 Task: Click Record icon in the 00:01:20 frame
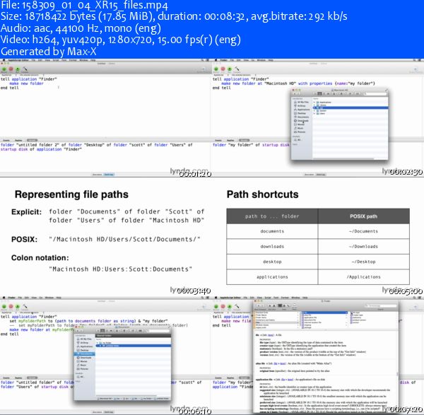click(x=4, y=69)
